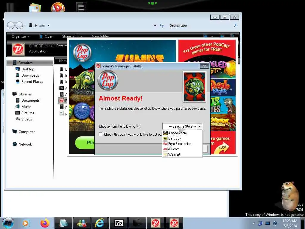
Task: Click the PopCDRun.exe details pane icon
Action: [18, 49]
